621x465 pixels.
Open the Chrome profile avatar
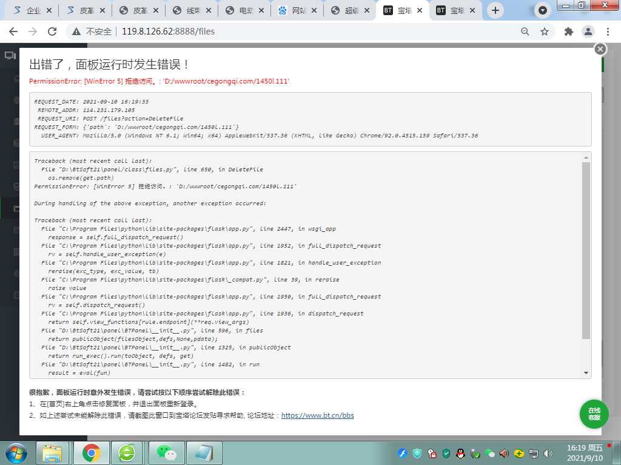[x=588, y=31]
